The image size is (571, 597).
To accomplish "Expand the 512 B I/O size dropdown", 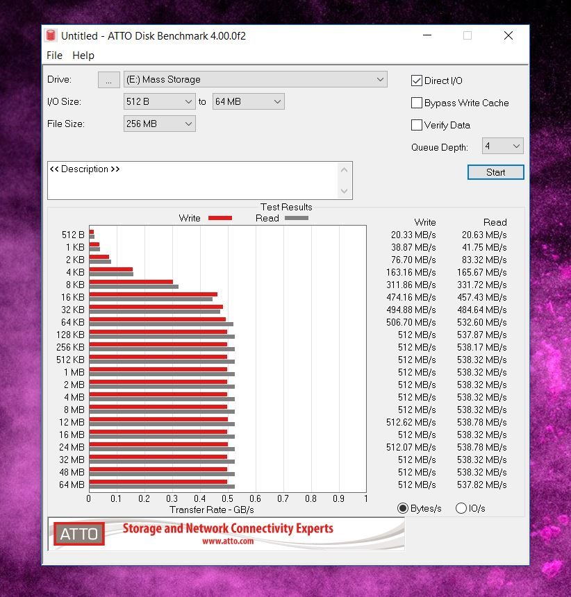I will point(159,101).
